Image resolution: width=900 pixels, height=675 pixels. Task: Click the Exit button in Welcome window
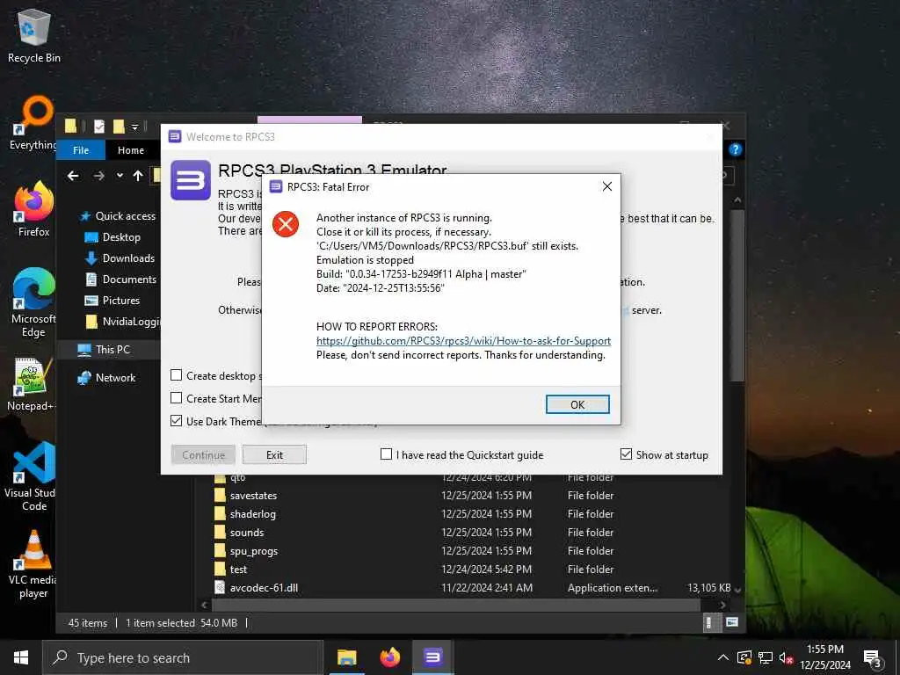point(274,454)
